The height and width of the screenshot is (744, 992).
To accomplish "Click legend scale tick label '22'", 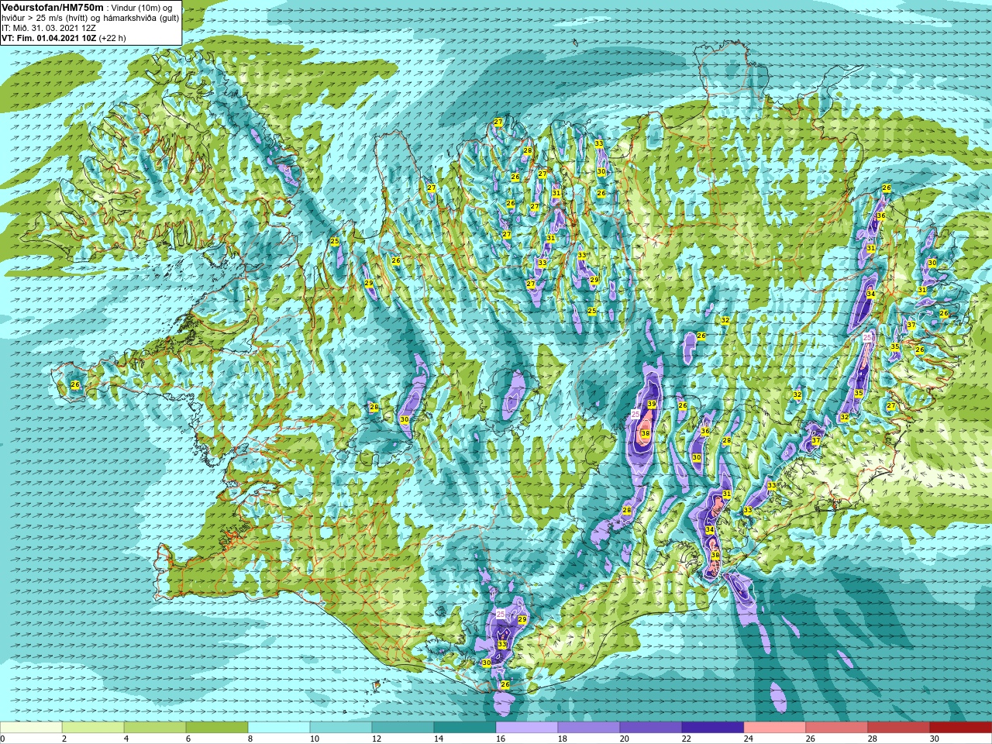I will pyautogui.click(x=687, y=739).
